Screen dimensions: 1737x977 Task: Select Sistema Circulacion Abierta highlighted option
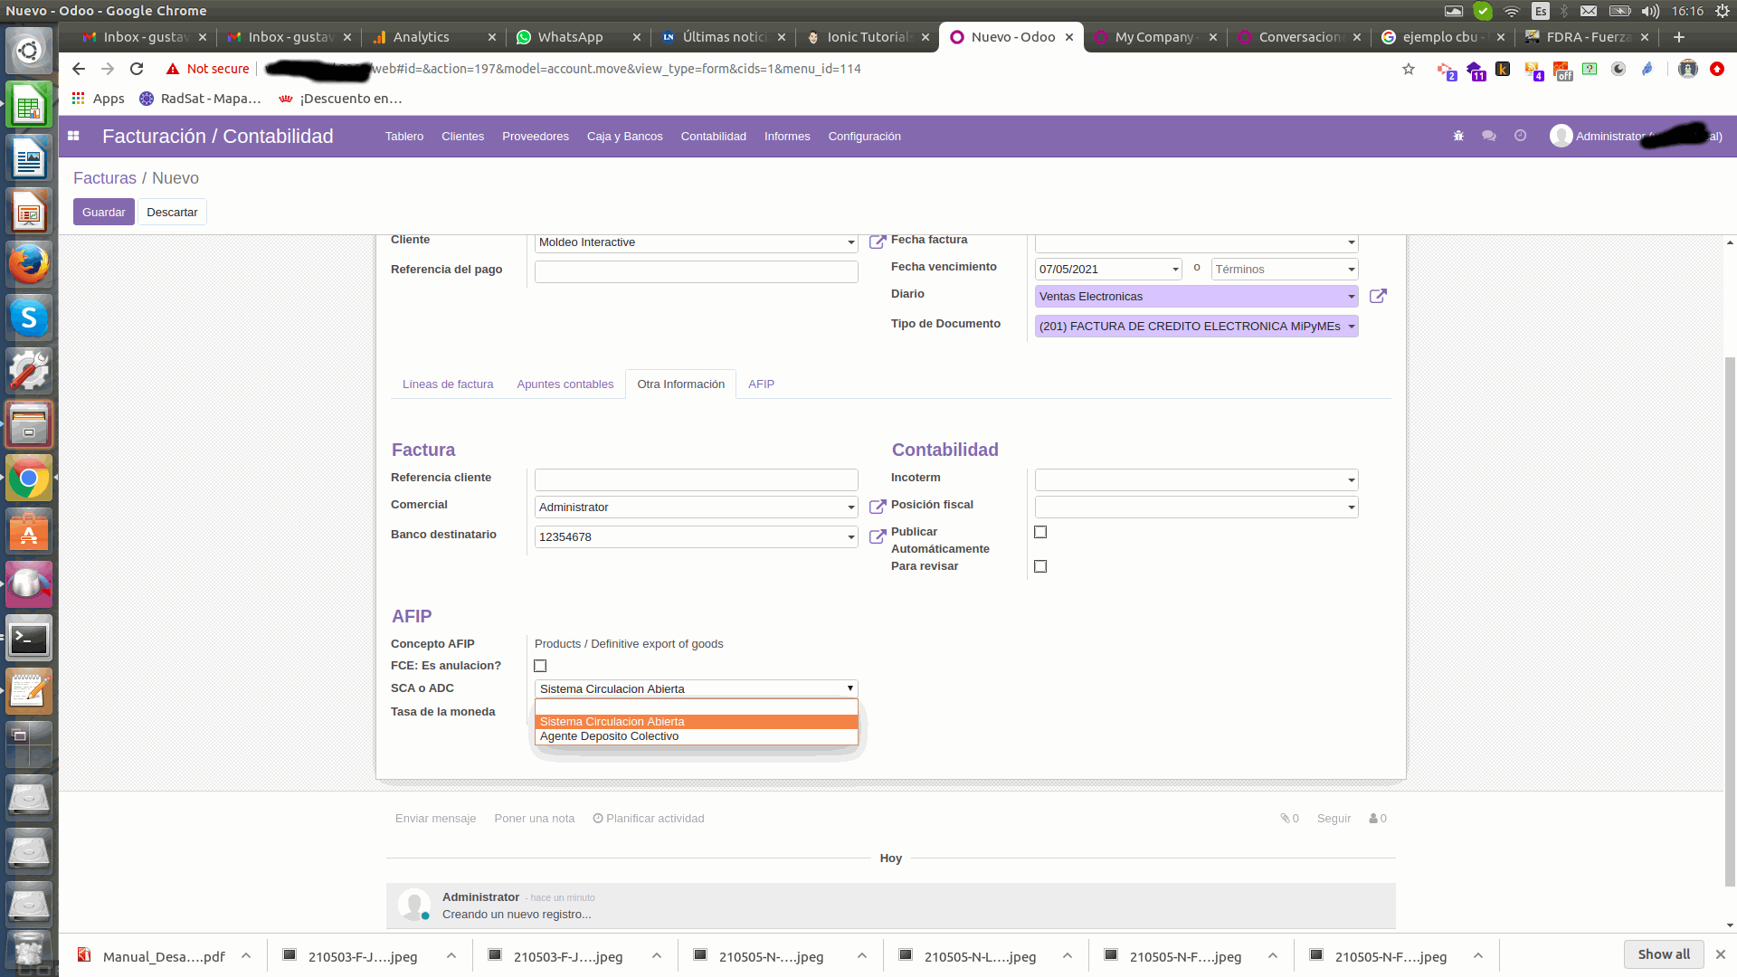696,722
